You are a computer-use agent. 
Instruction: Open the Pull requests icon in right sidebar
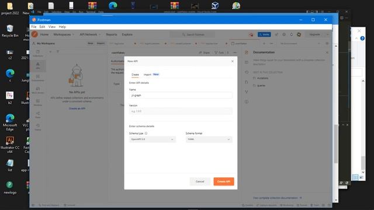[247, 82]
